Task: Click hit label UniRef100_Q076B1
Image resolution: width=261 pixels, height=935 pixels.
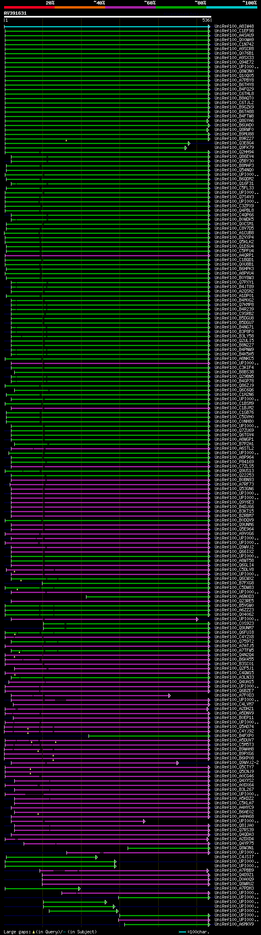Action: point(234,53)
